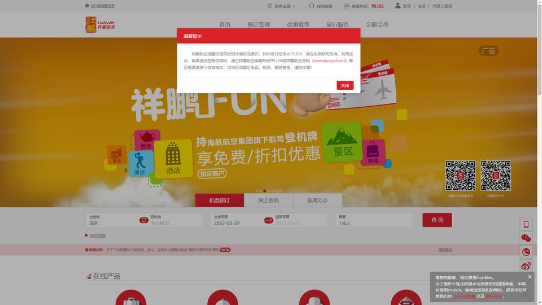Click the mobile phone icon in side toolbar
Screen dimensions: 542x305
pos(526,224)
